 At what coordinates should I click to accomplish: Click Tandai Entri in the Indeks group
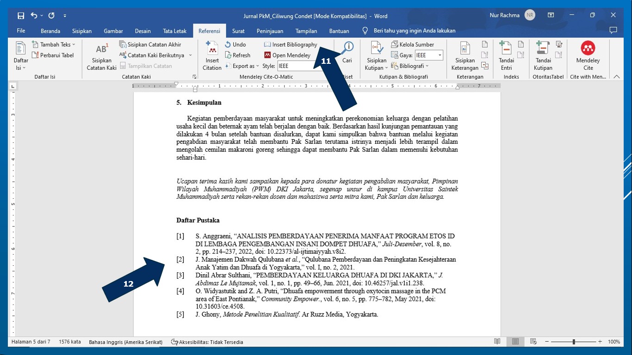[x=507, y=55]
